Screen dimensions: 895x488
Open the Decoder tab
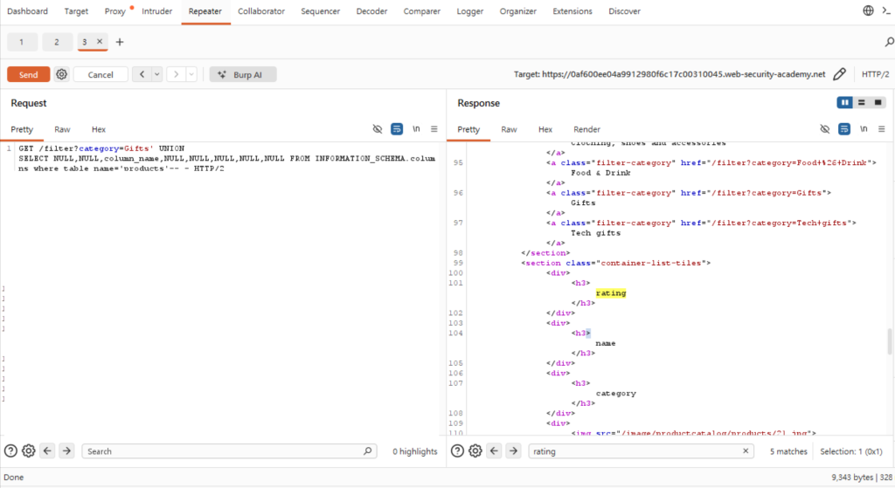tap(371, 11)
